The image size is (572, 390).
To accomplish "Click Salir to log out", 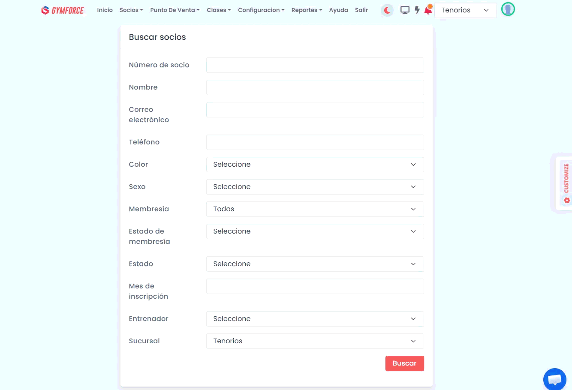I will 361,10.
